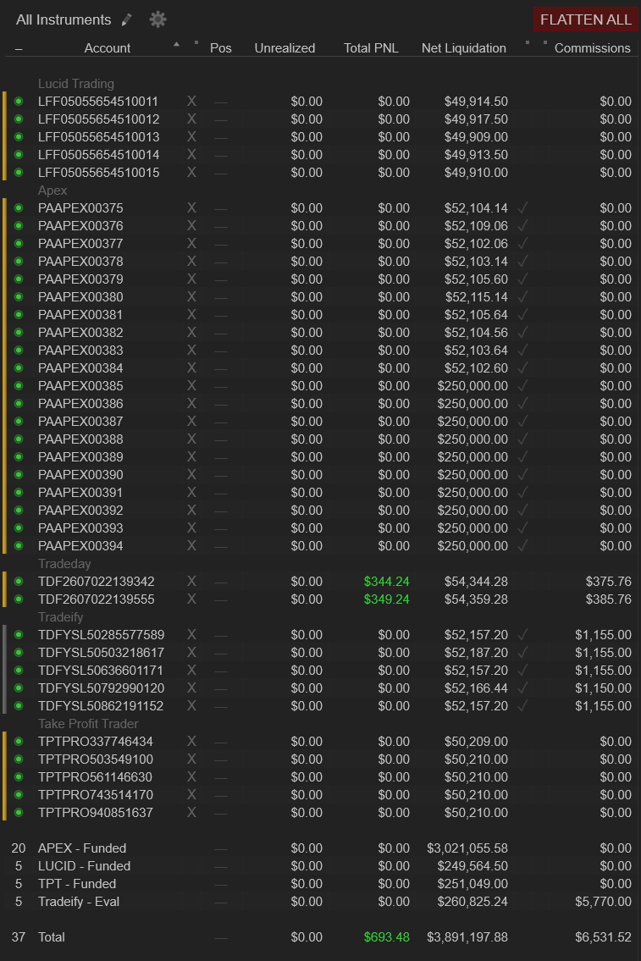Click the X icon for PAAPEX00386

192,403
